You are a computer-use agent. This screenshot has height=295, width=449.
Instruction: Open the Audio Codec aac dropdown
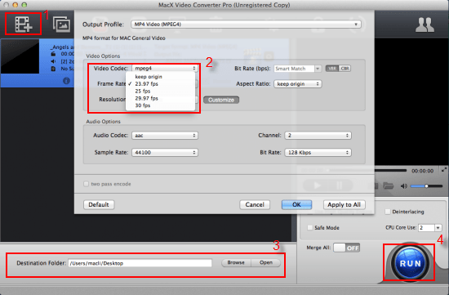165,136
